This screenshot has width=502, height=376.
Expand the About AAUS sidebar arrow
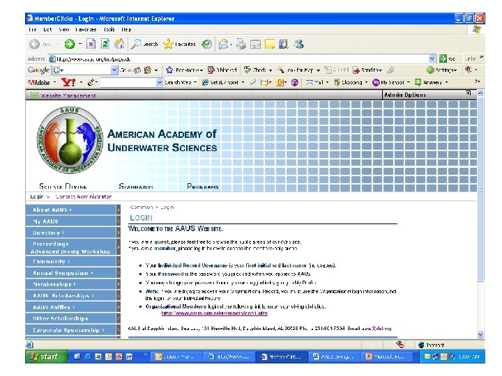click(x=118, y=210)
